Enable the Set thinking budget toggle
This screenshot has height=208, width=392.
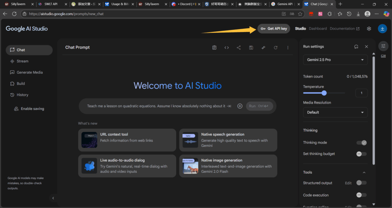[361, 154]
